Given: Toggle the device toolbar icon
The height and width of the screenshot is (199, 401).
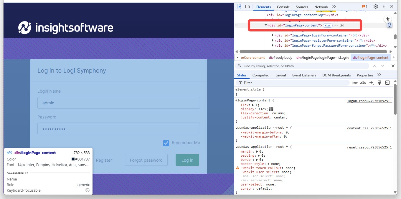Looking at the screenshot, I should (247, 6).
